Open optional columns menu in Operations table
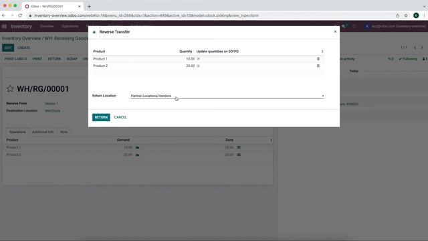Viewport: 428px width, 241px height. click(271, 140)
